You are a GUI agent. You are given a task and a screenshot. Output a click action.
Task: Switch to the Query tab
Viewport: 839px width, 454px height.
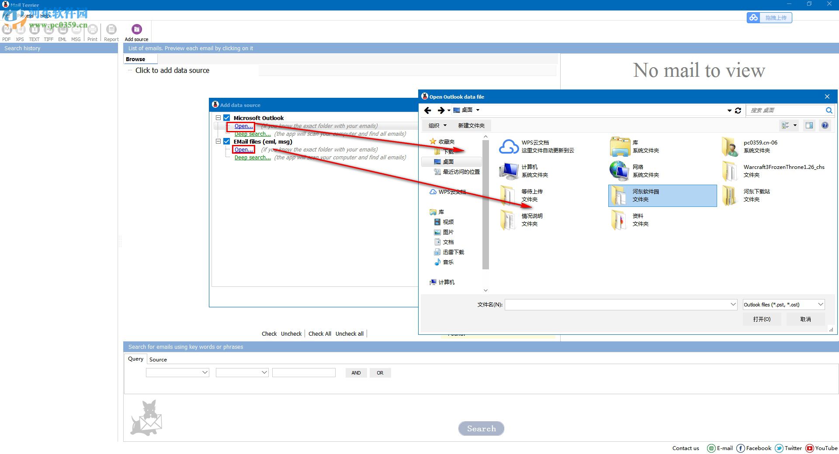coord(135,359)
